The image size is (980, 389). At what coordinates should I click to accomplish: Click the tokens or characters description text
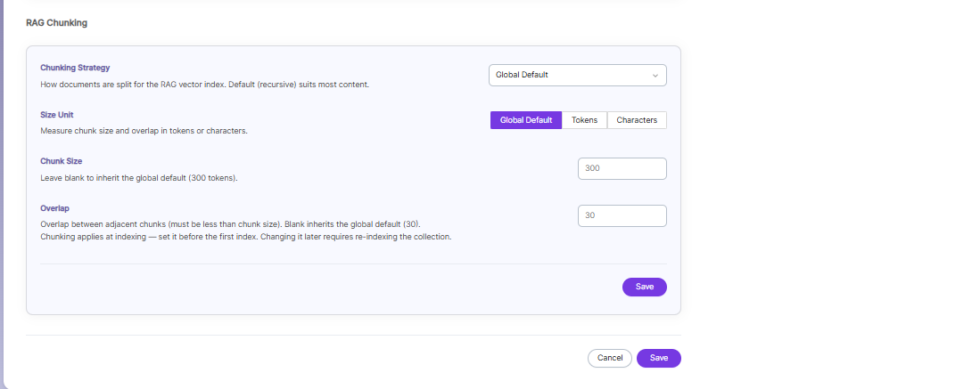(x=144, y=131)
